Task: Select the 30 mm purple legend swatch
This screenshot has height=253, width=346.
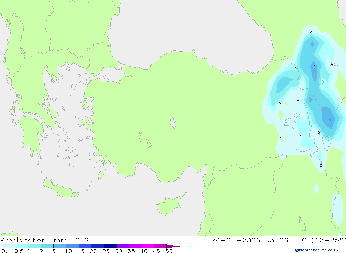Action: click(x=122, y=246)
